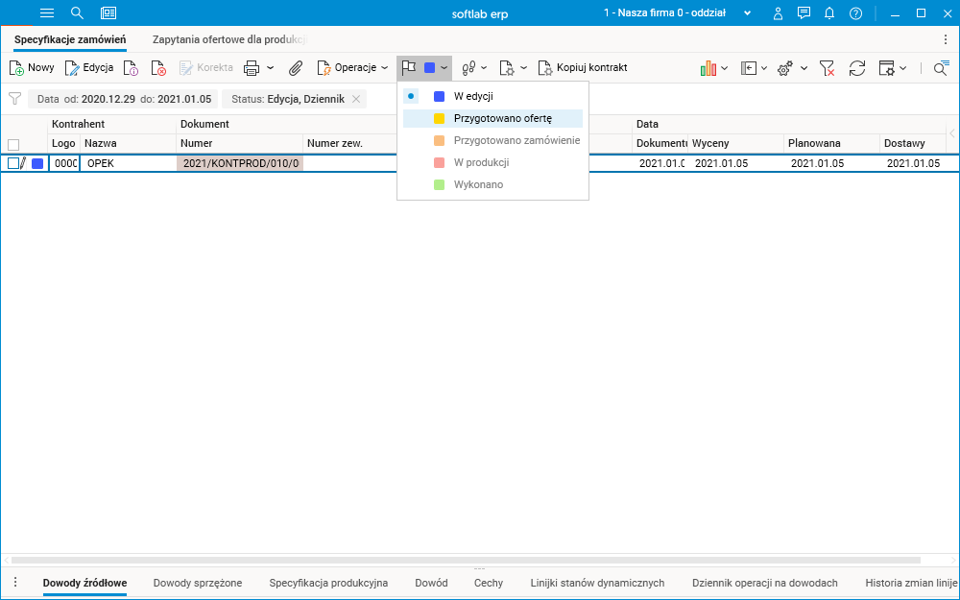Open the Specyfikacja produkcyjna bottom tab

coord(328,583)
